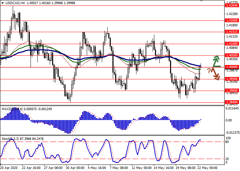Click the red question mark symbol
The image size is (240, 171).
pyautogui.click(x=209, y=70)
